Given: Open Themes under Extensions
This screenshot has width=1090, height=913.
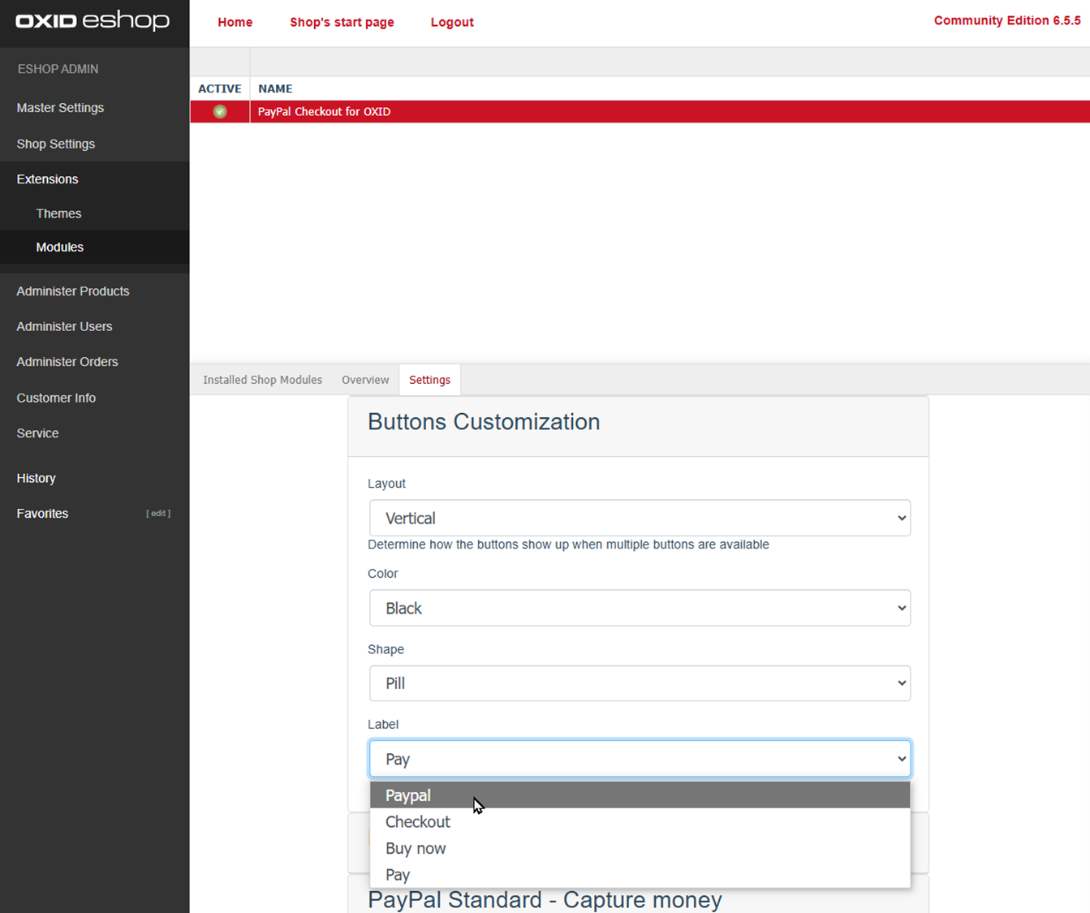Looking at the screenshot, I should pos(58,213).
